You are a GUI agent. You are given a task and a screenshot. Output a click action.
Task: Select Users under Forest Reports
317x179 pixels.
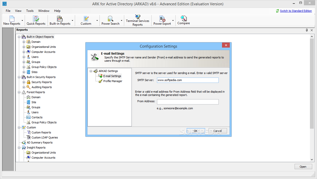click(35, 112)
